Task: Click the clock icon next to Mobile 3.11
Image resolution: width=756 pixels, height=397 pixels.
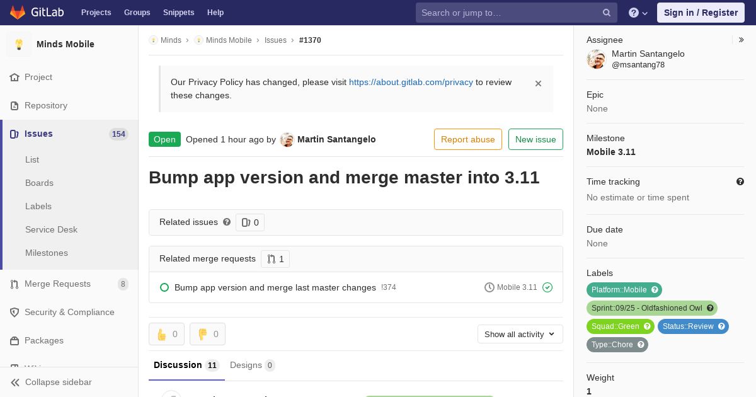Action: 490,287
